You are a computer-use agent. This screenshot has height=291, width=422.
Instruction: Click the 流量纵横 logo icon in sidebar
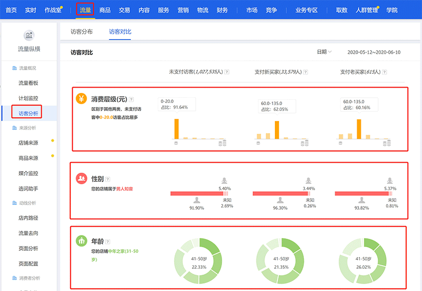pos(28,36)
